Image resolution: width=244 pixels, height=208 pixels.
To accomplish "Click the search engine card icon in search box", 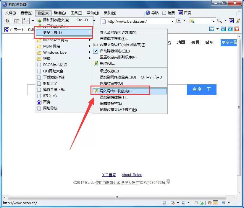I will tap(192, 21).
